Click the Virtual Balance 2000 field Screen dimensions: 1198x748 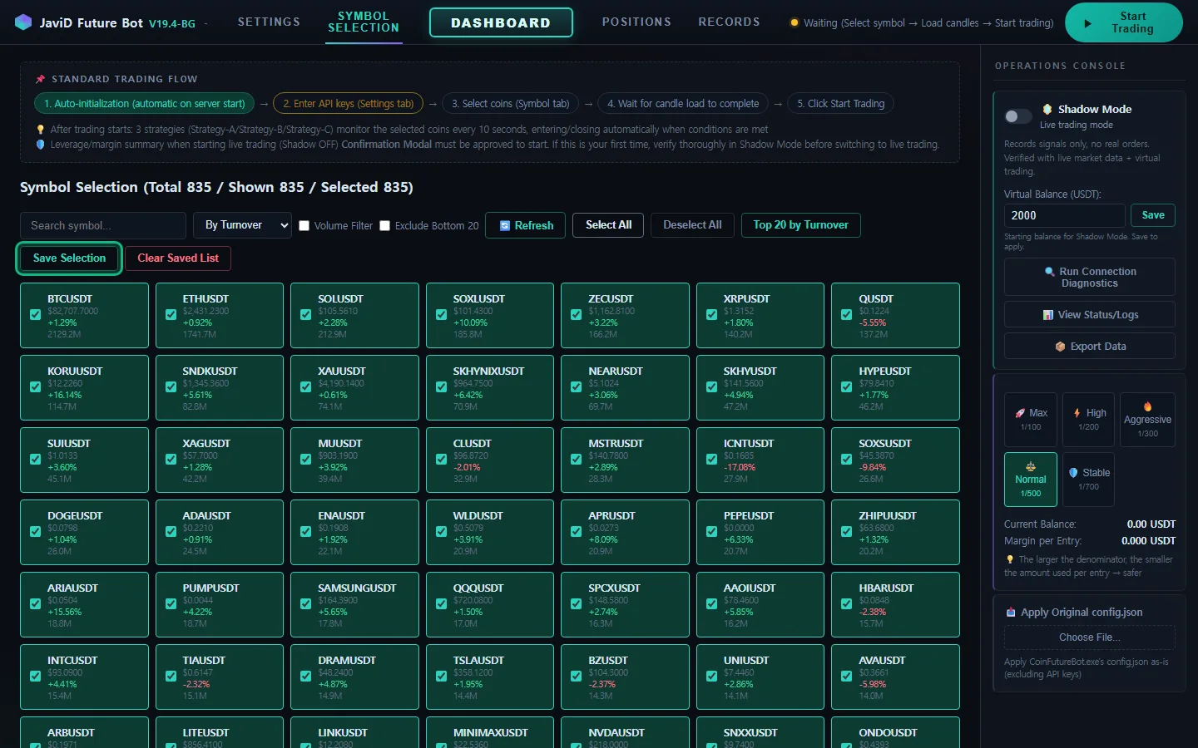pyautogui.click(x=1064, y=215)
